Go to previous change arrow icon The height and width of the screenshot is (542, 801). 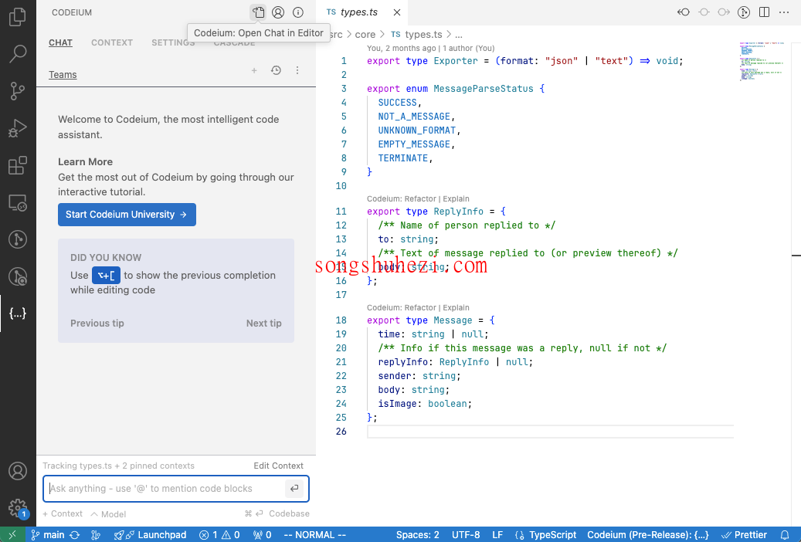click(x=684, y=12)
